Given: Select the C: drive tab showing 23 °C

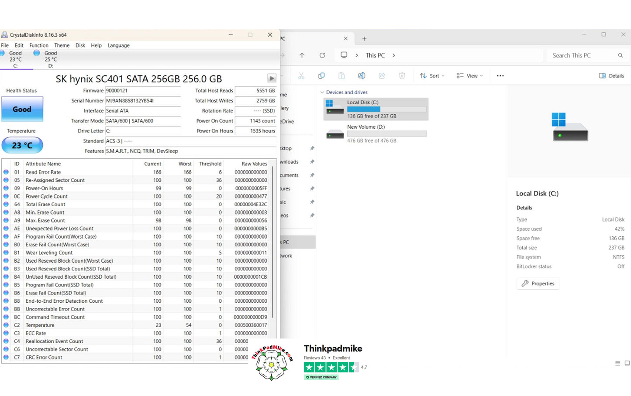Looking at the screenshot, I should [x=15, y=59].
